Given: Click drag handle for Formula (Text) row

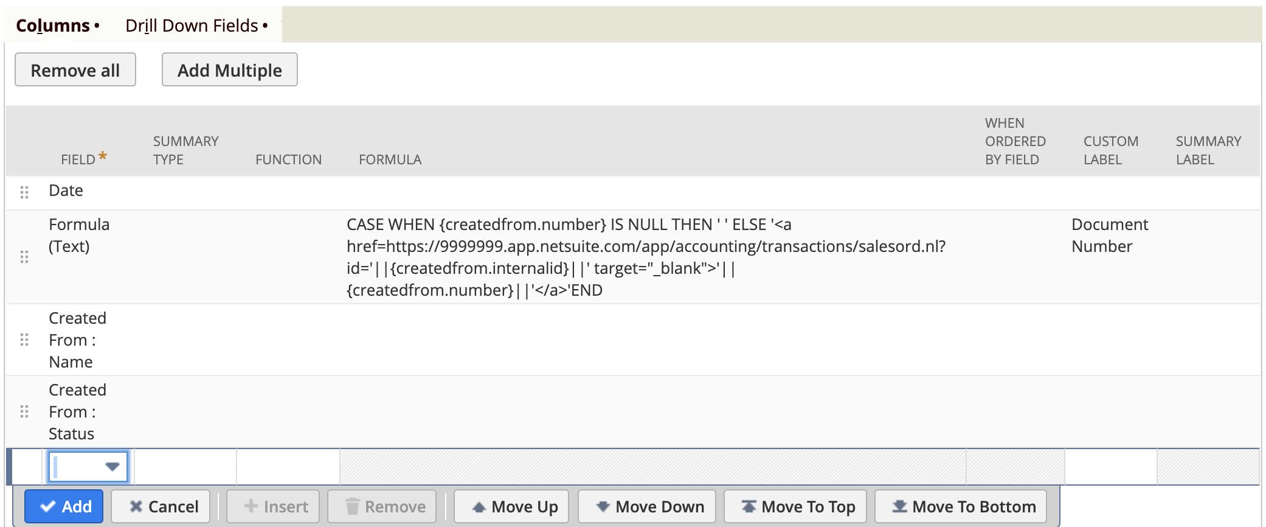Looking at the screenshot, I should pyautogui.click(x=24, y=257).
